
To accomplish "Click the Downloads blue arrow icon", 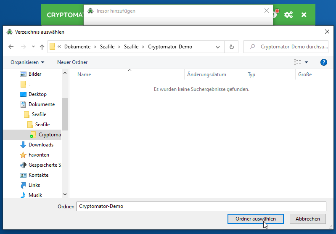I will coord(23,145).
